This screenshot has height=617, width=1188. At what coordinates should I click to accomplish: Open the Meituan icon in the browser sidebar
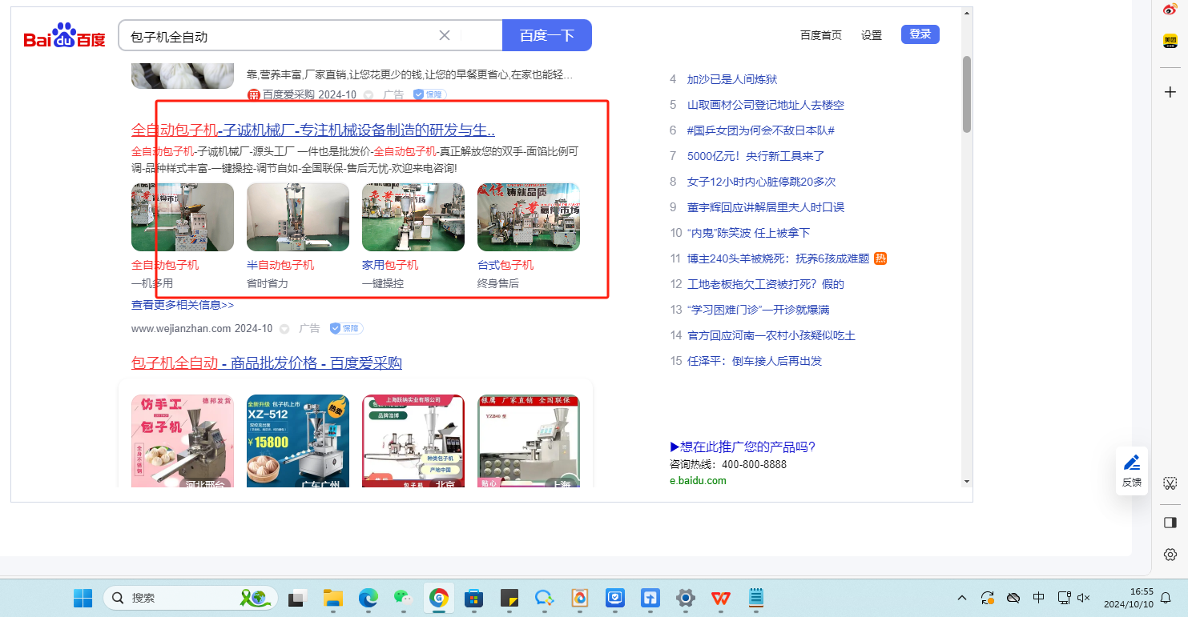(1170, 41)
